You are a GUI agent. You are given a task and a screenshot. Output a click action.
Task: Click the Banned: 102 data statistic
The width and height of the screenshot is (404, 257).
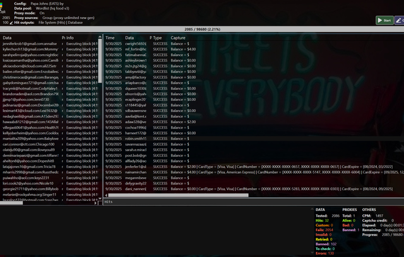[x=326, y=244]
